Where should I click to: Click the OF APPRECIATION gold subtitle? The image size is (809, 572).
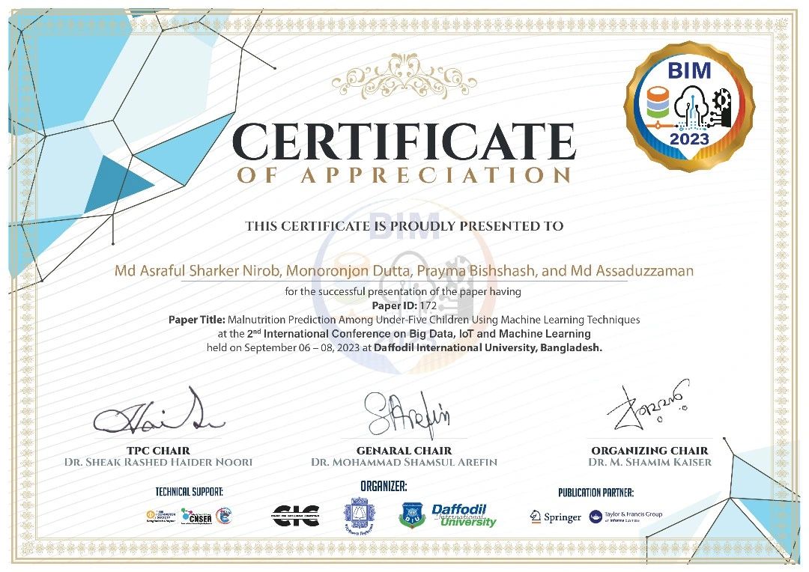[x=404, y=175]
